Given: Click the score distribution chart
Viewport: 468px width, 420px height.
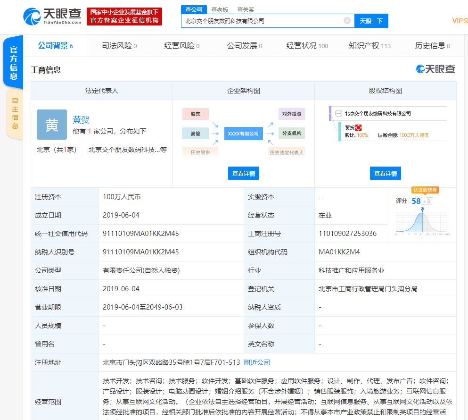Looking at the screenshot, I should [x=422, y=221].
